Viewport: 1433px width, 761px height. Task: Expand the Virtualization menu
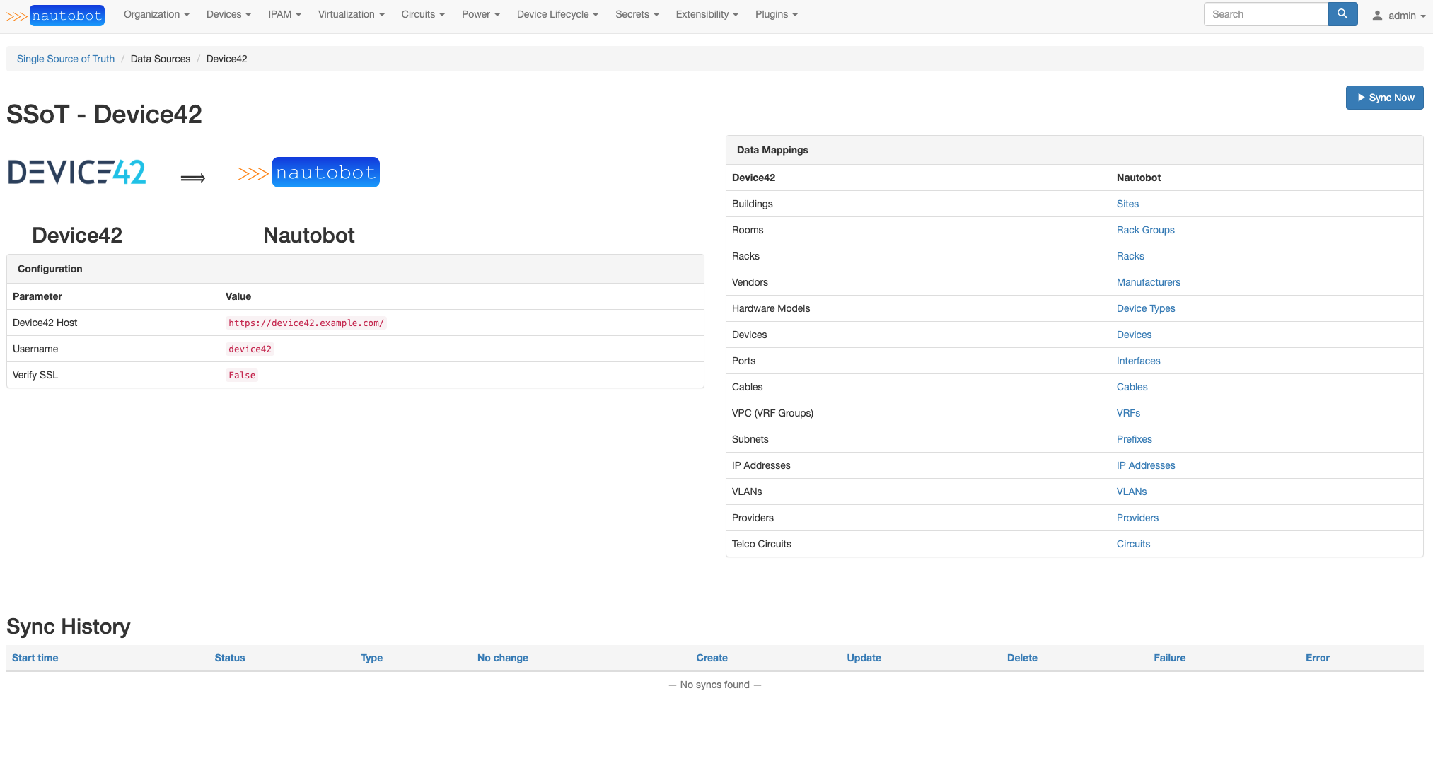(x=351, y=14)
